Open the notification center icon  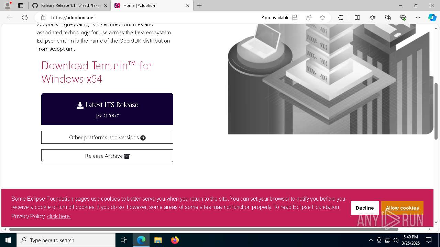[429, 240]
